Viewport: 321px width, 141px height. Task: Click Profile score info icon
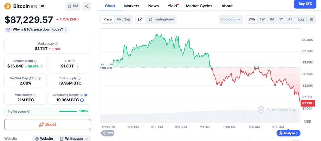pos(29,111)
